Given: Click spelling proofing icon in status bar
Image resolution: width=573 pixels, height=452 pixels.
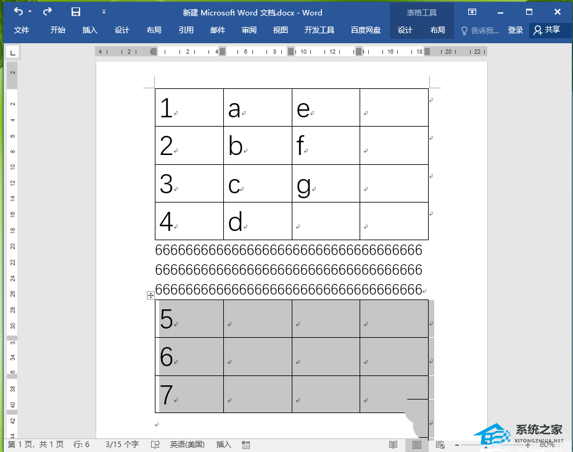Looking at the screenshot, I should (155, 445).
